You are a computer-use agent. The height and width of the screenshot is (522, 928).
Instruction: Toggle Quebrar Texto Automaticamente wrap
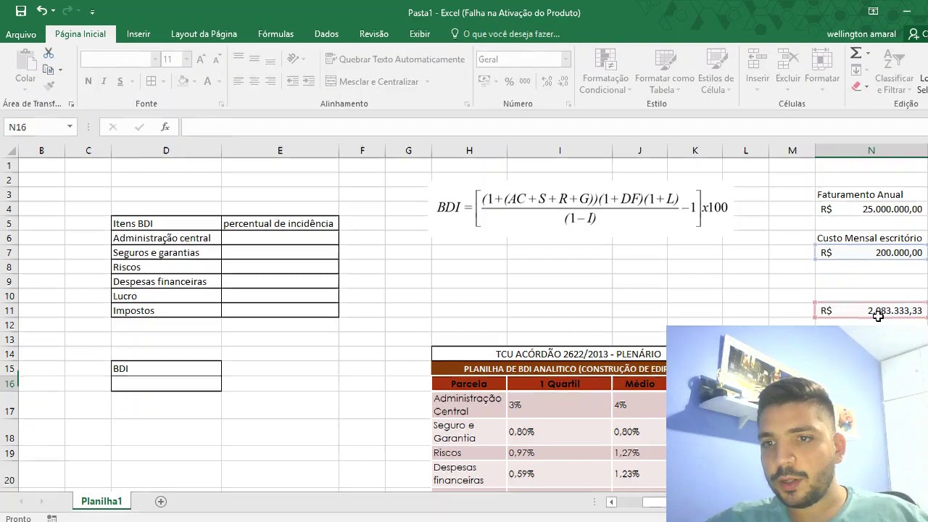click(x=395, y=59)
